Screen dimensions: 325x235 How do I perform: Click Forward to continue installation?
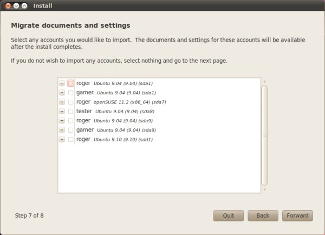(297, 216)
